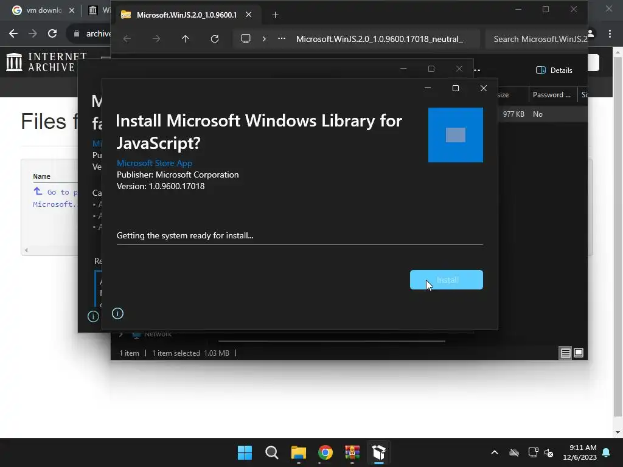Open the notification bell in taskbar
623x467 pixels.
(x=607, y=452)
